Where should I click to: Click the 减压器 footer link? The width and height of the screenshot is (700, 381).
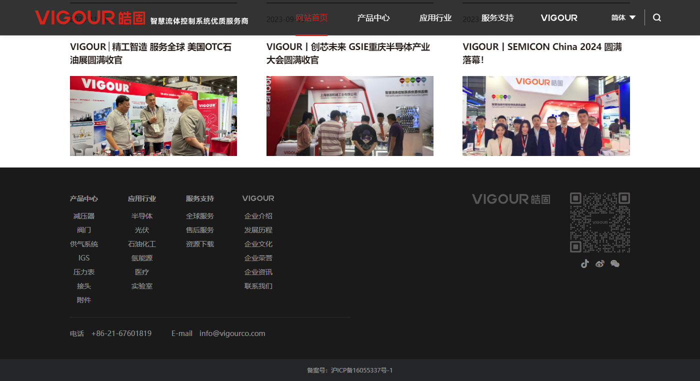tap(84, 216)
